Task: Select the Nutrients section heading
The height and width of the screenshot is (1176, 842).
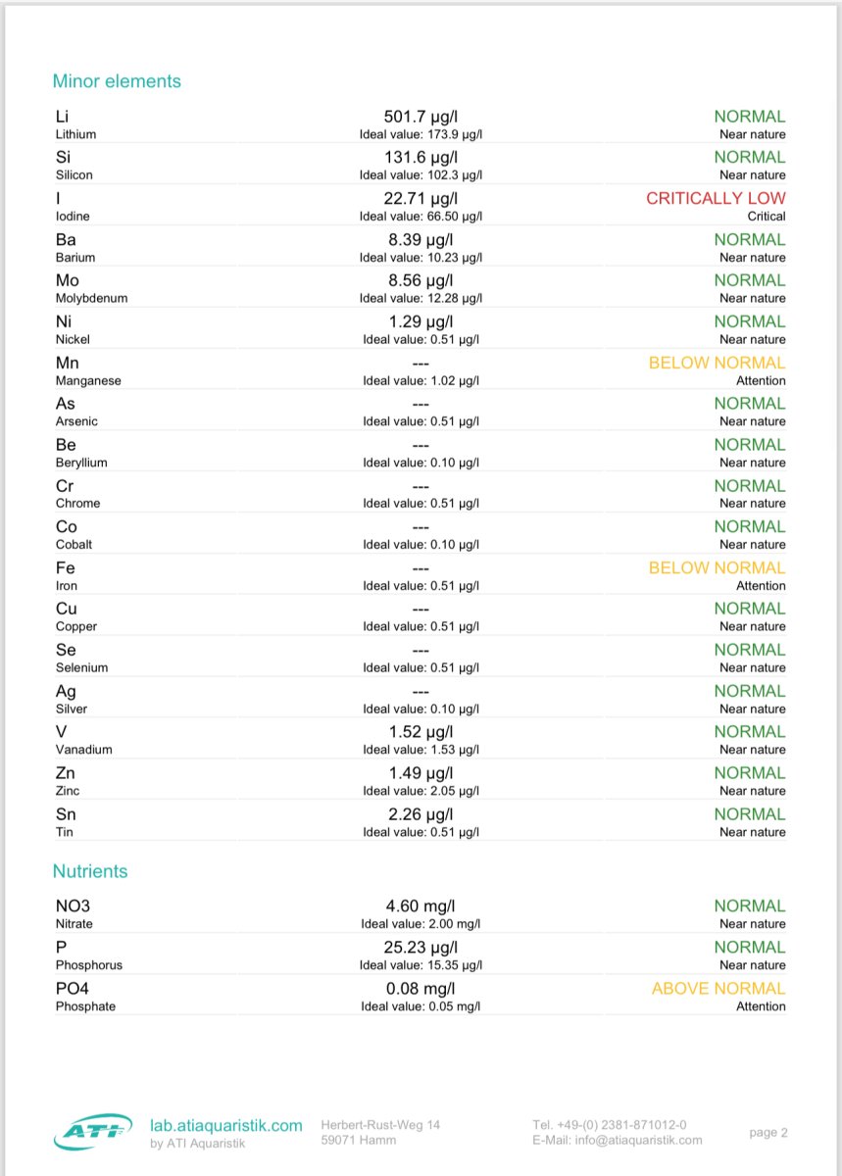Action: click(x=90, y=871)
